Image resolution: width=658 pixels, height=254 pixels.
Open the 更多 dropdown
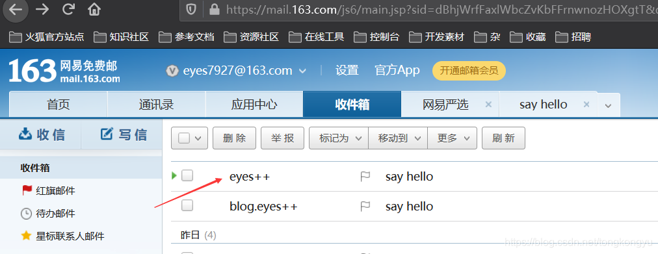[x=453, y=138]
